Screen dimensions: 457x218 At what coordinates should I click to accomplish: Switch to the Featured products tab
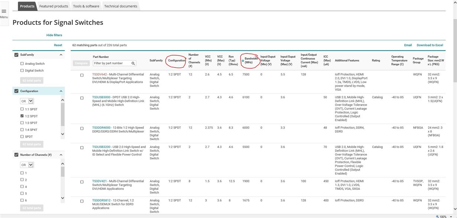pos(54,6)
